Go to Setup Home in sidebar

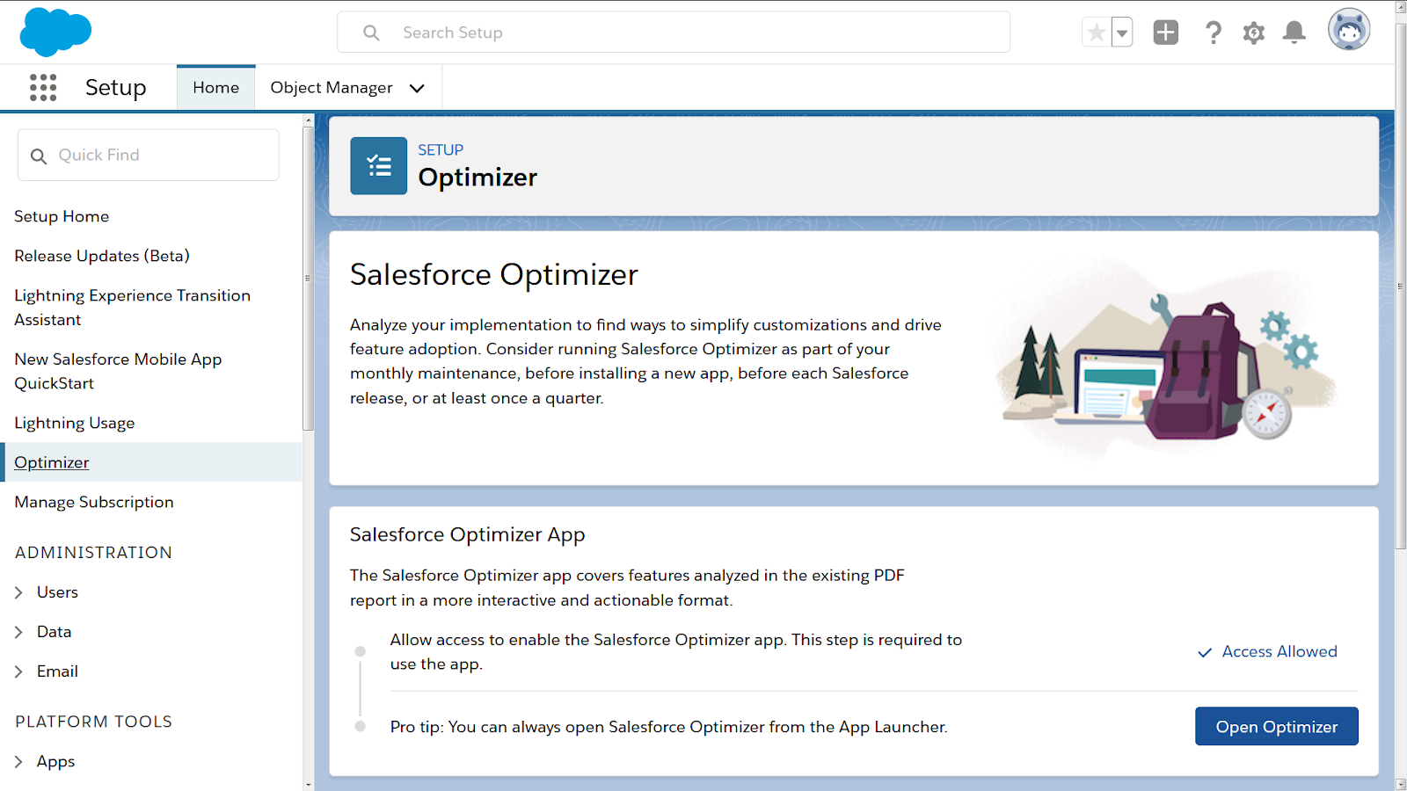[x=62, y=216]
